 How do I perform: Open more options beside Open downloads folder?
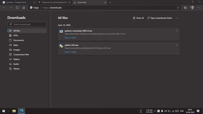[x=177, y=18]
